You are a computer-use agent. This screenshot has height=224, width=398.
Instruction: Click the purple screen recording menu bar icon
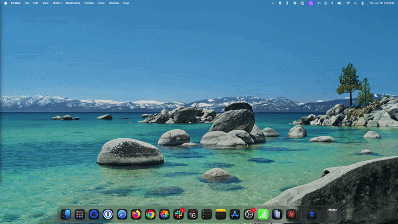(310, 3)
